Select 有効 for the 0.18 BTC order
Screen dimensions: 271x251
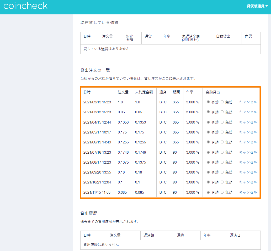208,172
